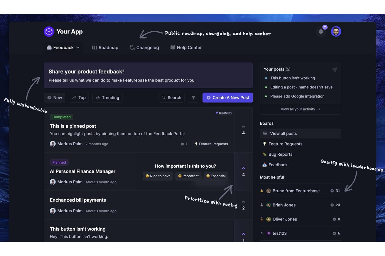Click the paper plane icon in Your posts
Image resolution: width=385 pixels, height=256 pixels.
pos(335,70)
